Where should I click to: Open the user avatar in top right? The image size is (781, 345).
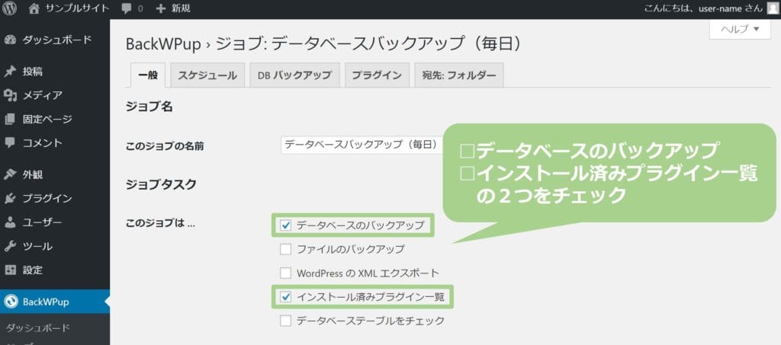pyautogui.click(x=772, y=8)
